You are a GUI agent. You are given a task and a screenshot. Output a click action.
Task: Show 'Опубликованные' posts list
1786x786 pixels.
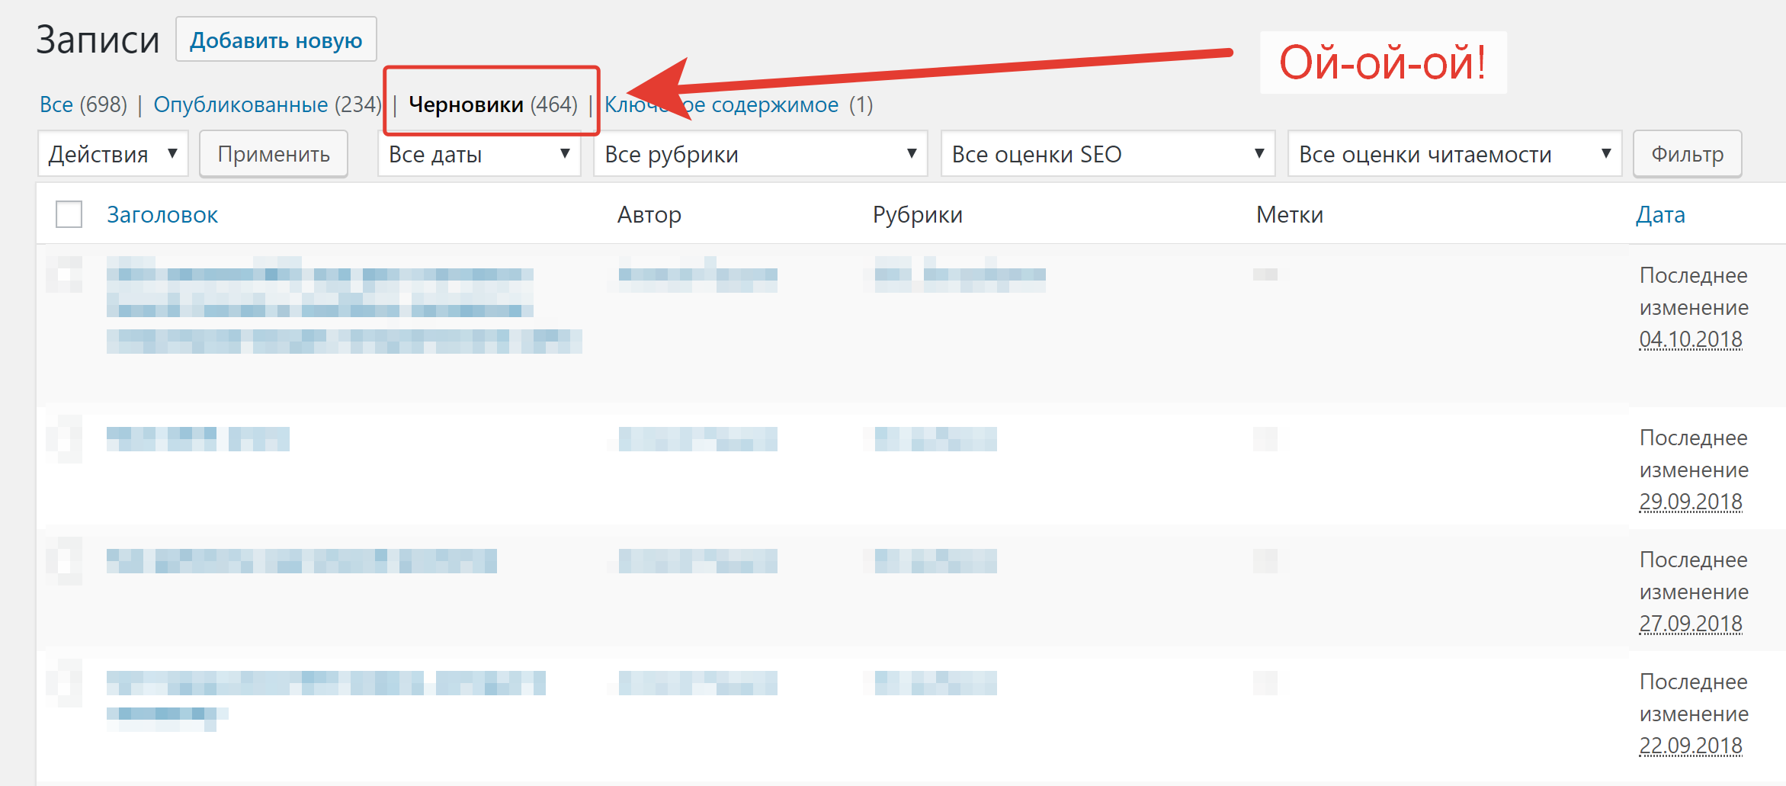point(240,104)
